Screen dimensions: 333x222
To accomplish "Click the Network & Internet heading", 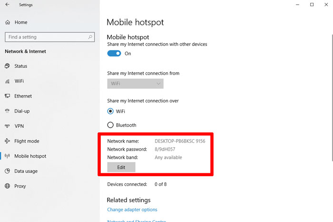I will point(25,51).
